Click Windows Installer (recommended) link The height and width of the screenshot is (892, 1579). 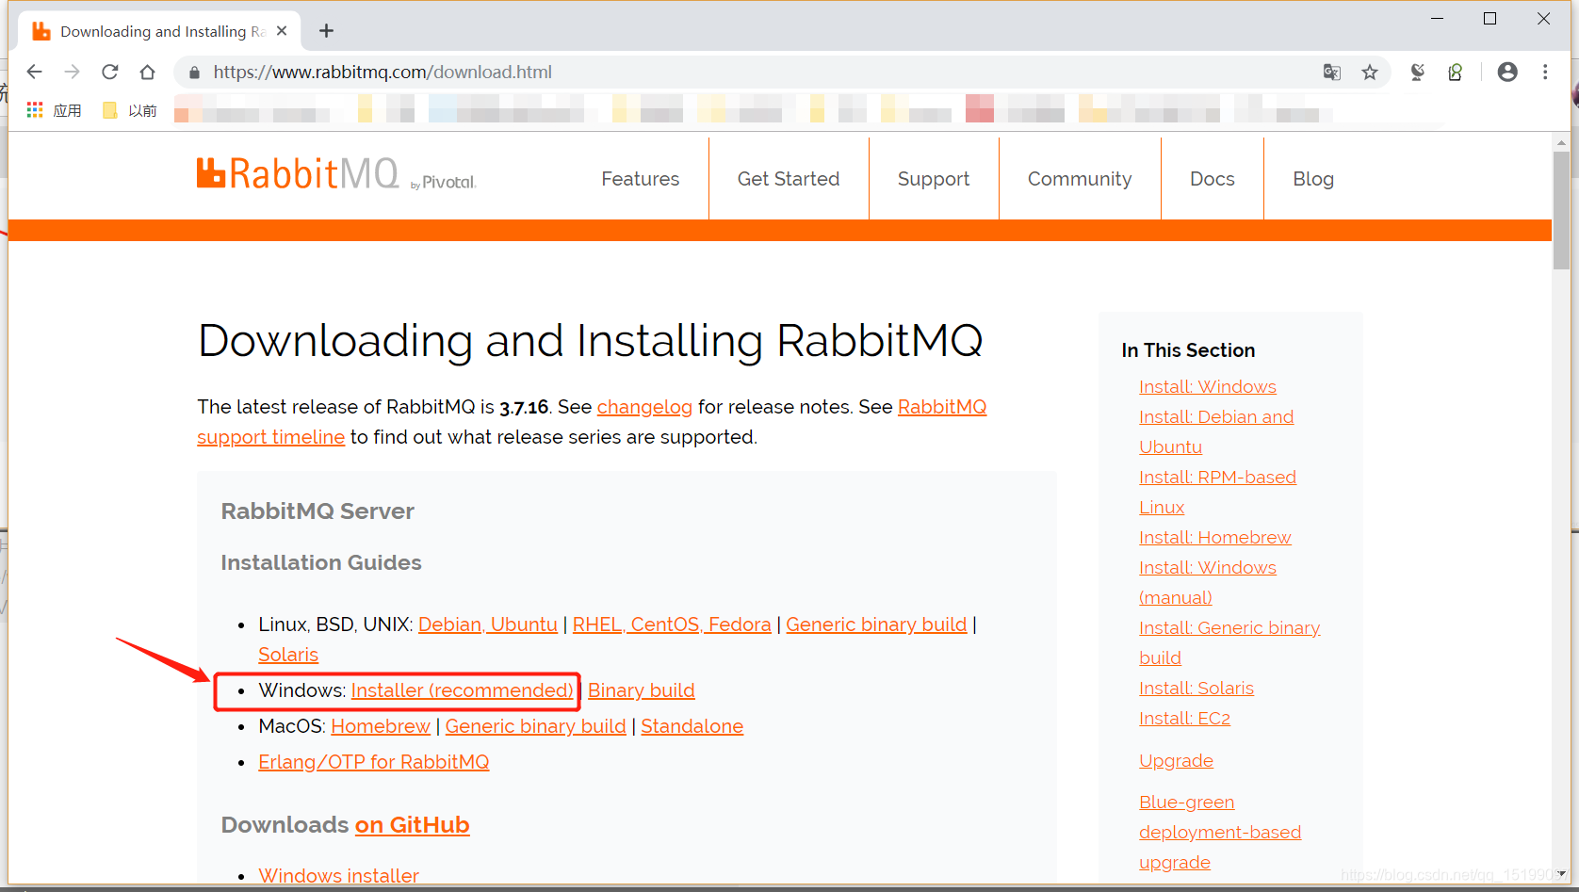pos(462,690)
